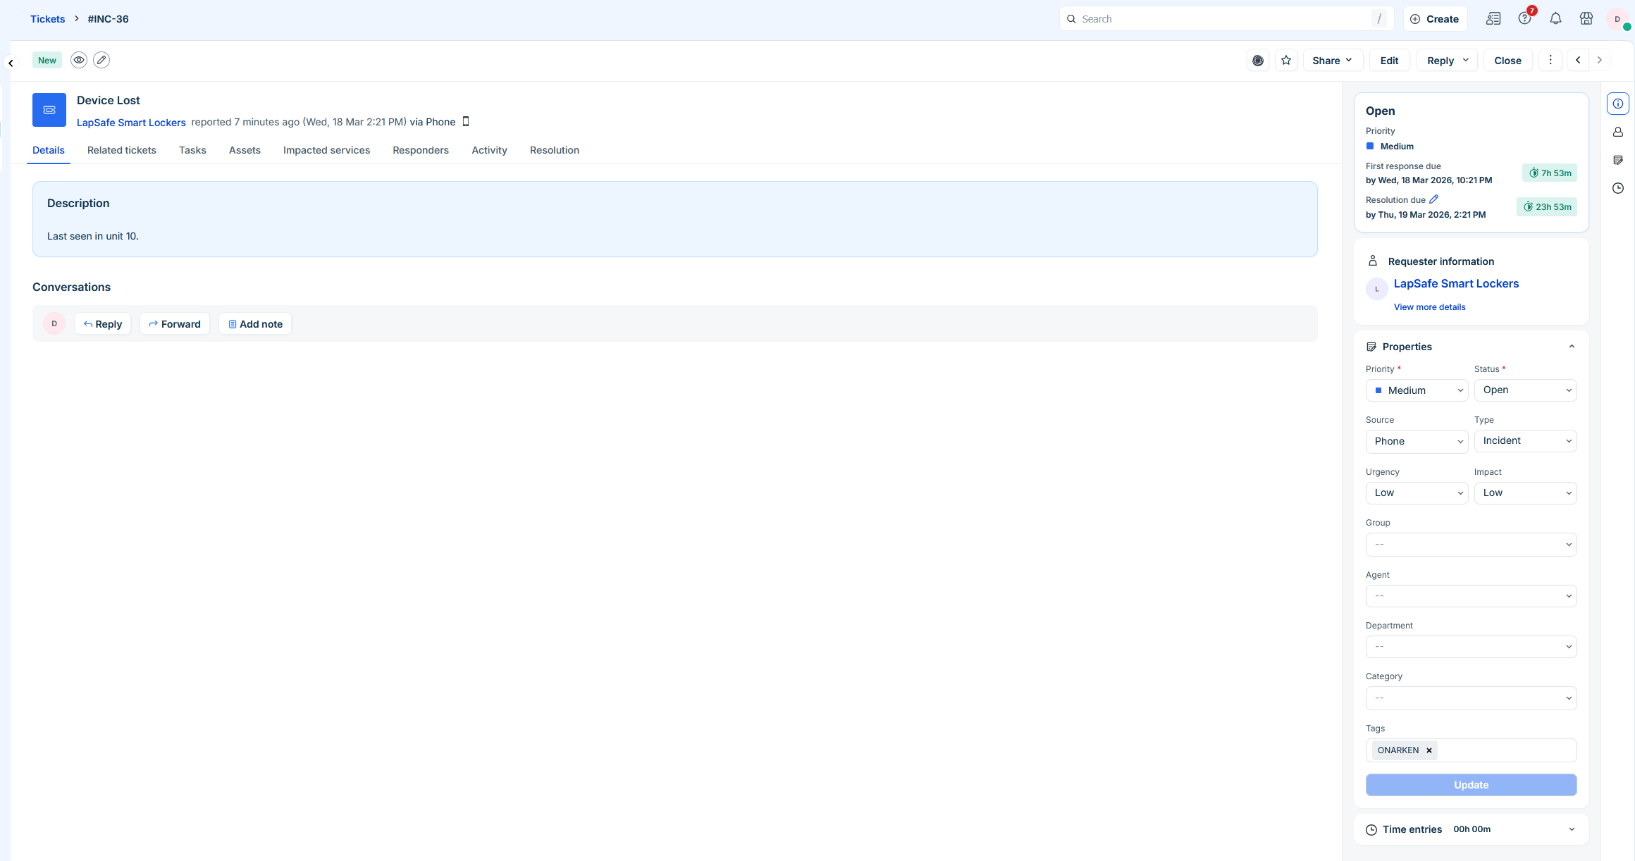Star this ticket as favorite

pos(1286,61)
